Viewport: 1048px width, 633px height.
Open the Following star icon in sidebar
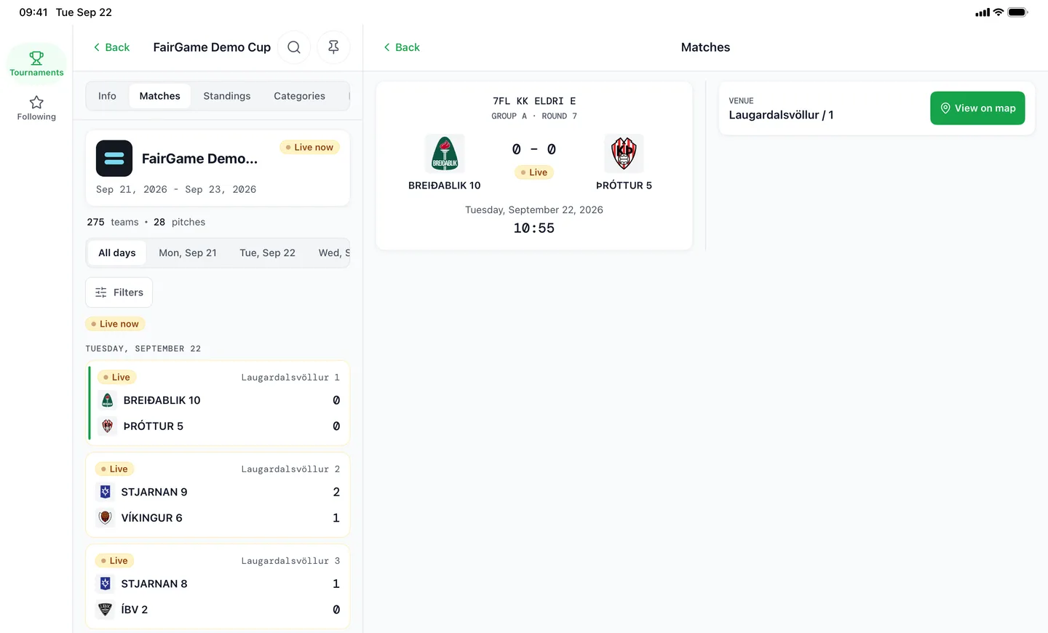(36, 102)
